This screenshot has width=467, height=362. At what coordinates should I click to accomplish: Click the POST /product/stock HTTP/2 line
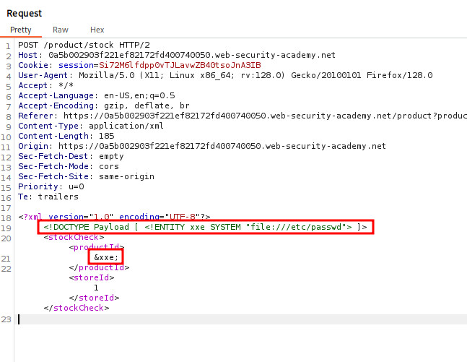click(84, 45)
